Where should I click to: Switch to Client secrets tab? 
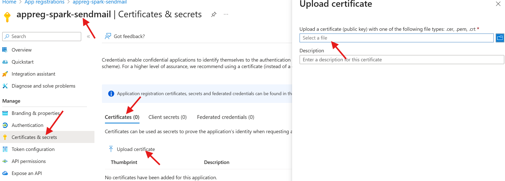(x=167, y=117)
